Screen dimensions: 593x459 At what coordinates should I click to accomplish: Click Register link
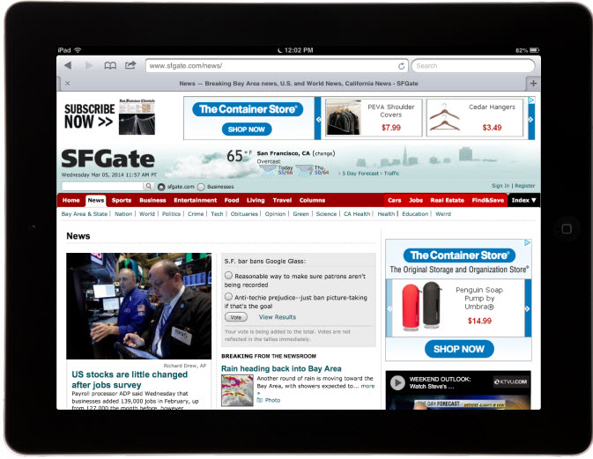pos(524,186)
